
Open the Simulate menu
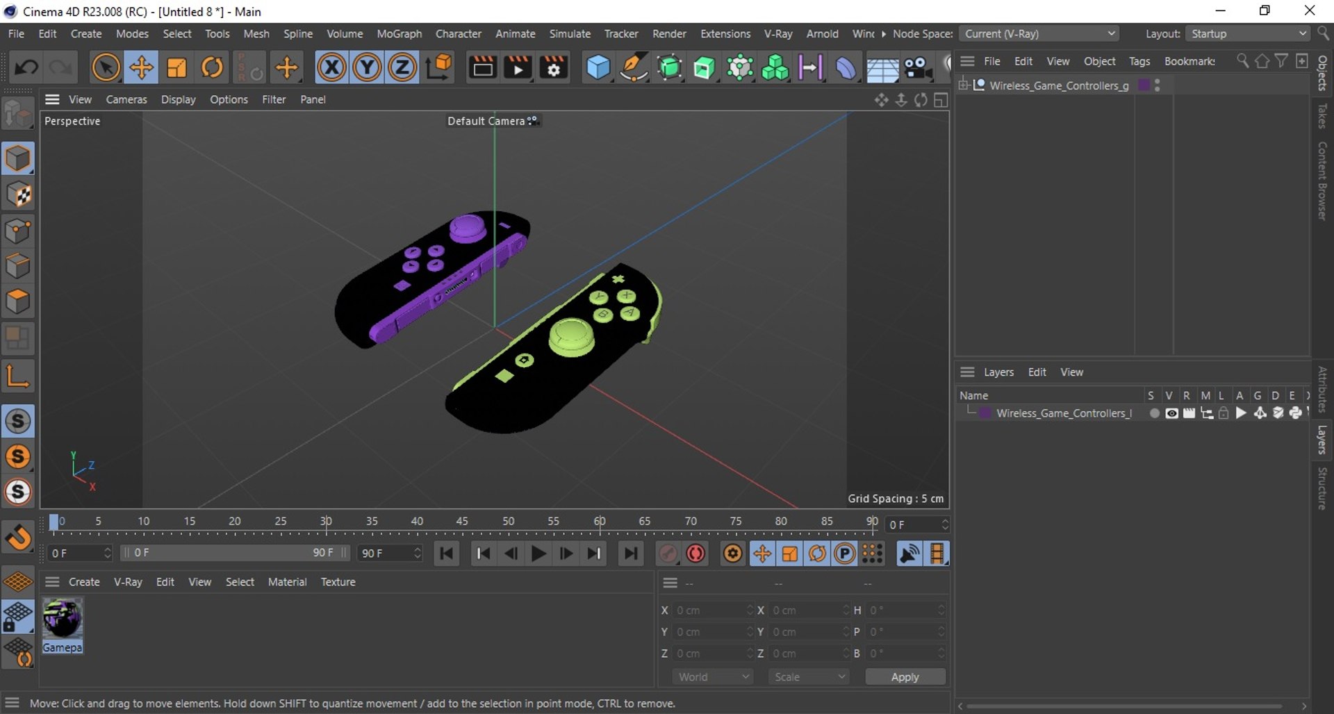coord(570,33)
